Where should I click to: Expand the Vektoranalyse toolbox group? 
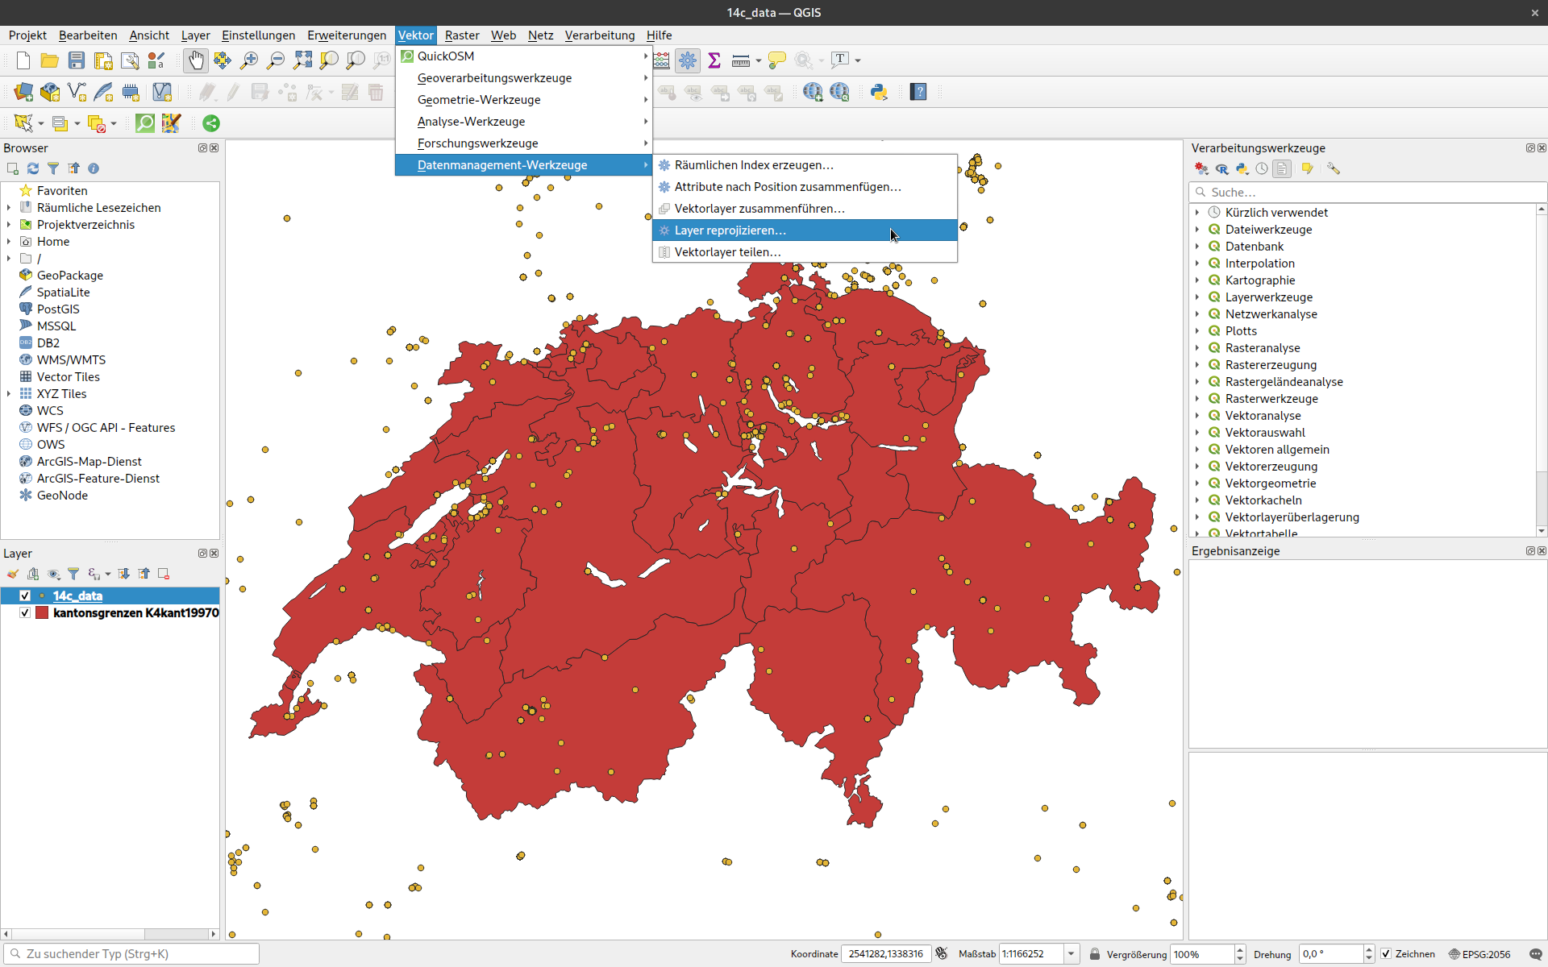pos(1197,416)
